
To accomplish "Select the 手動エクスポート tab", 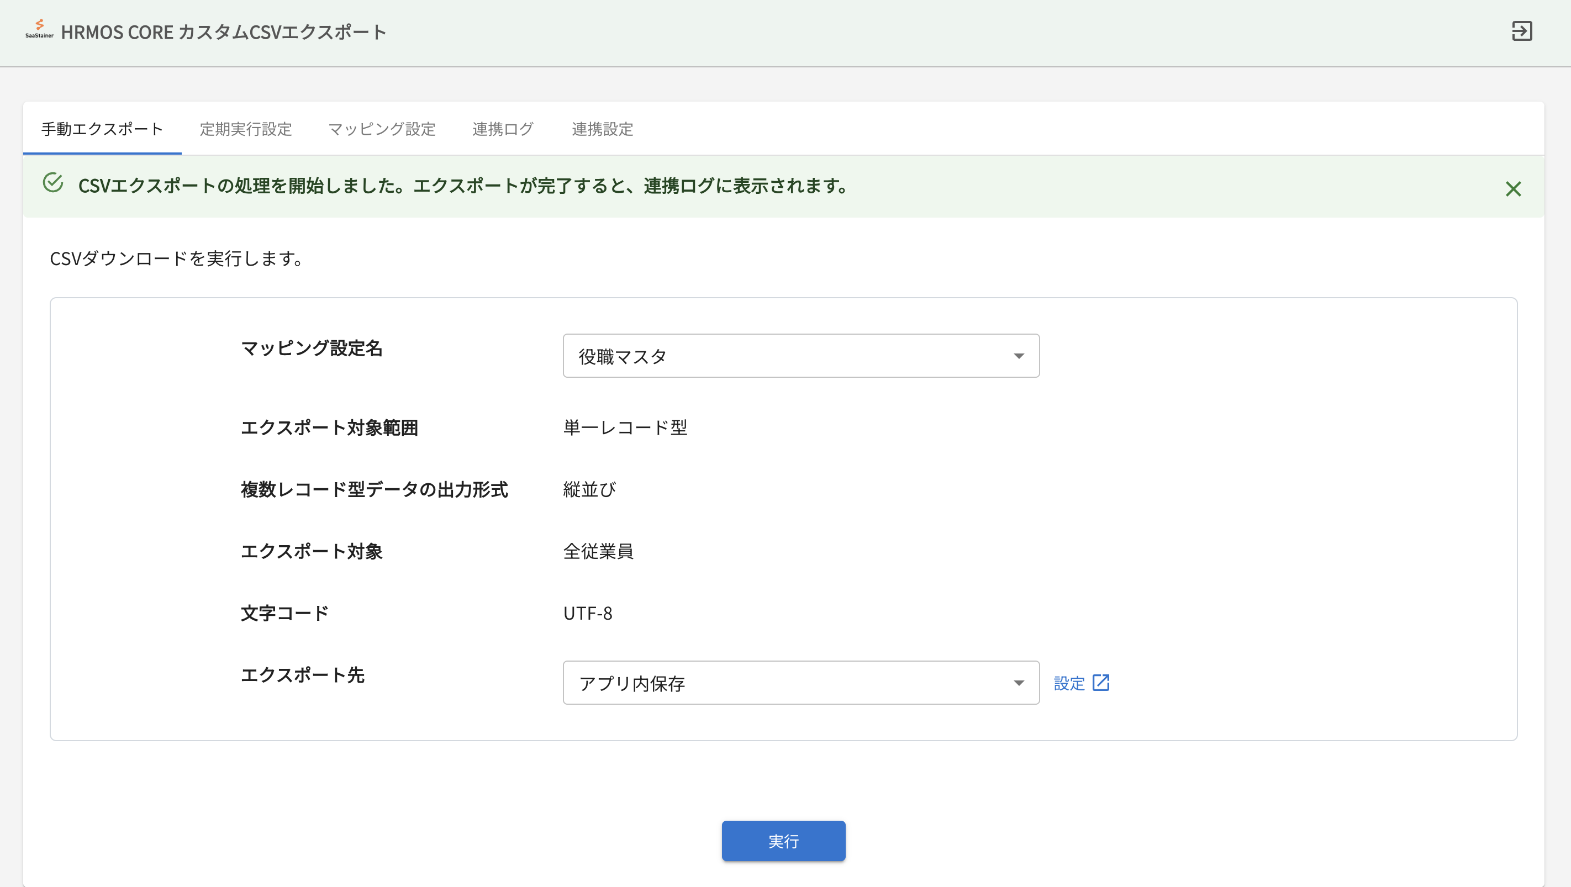I will pyautogui.click(x=102, y=129).
